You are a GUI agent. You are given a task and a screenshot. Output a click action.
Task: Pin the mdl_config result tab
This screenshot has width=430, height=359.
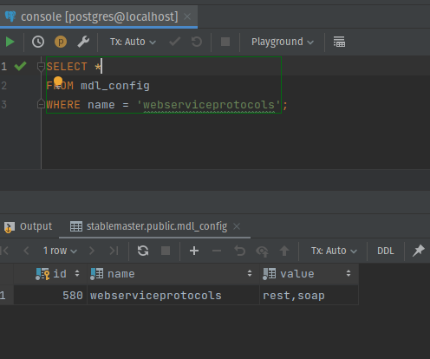(x=418, y=251)
